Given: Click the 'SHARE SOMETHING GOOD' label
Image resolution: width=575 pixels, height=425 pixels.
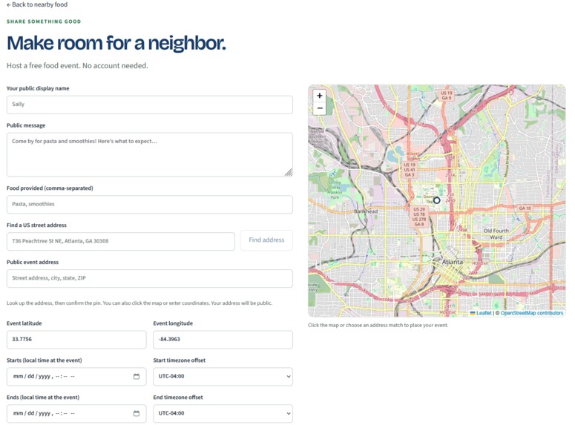Looking at the screenshot, I should click(44, 22).
